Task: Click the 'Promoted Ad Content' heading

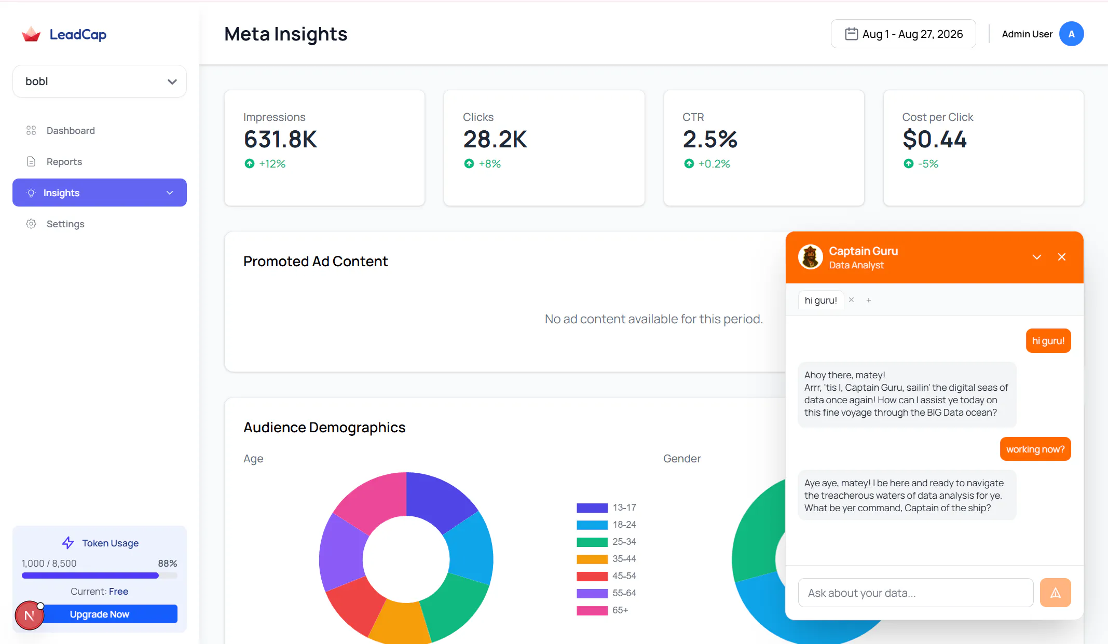Action: click(316, 261)
